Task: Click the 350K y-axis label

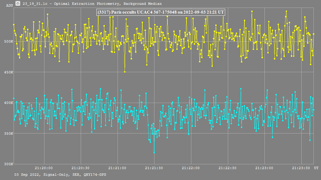Action: [8, 133]
